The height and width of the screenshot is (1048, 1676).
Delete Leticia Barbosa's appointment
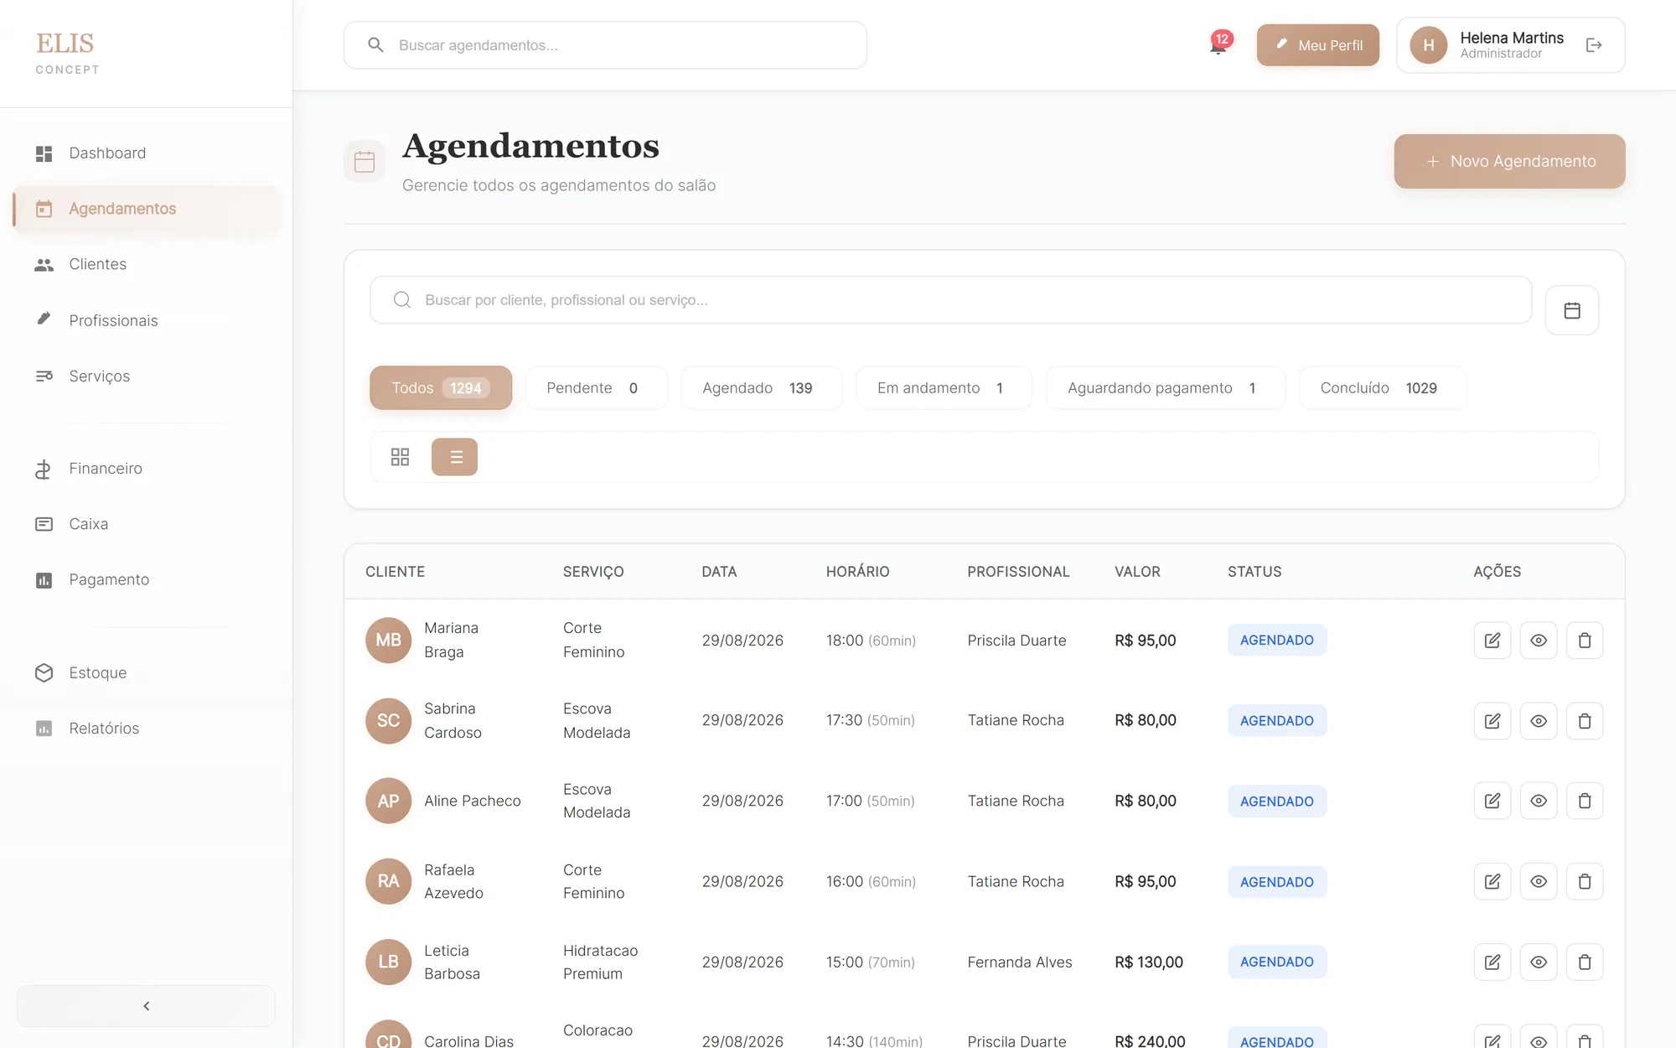pos(1585,962)
